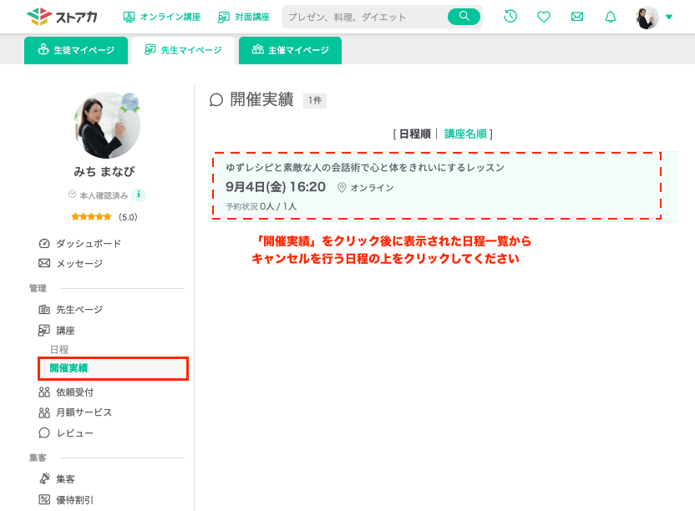Click the large teacher profile photo
Image resolution: width=695 pixels, height=511 pixels.
coord(107,125)
